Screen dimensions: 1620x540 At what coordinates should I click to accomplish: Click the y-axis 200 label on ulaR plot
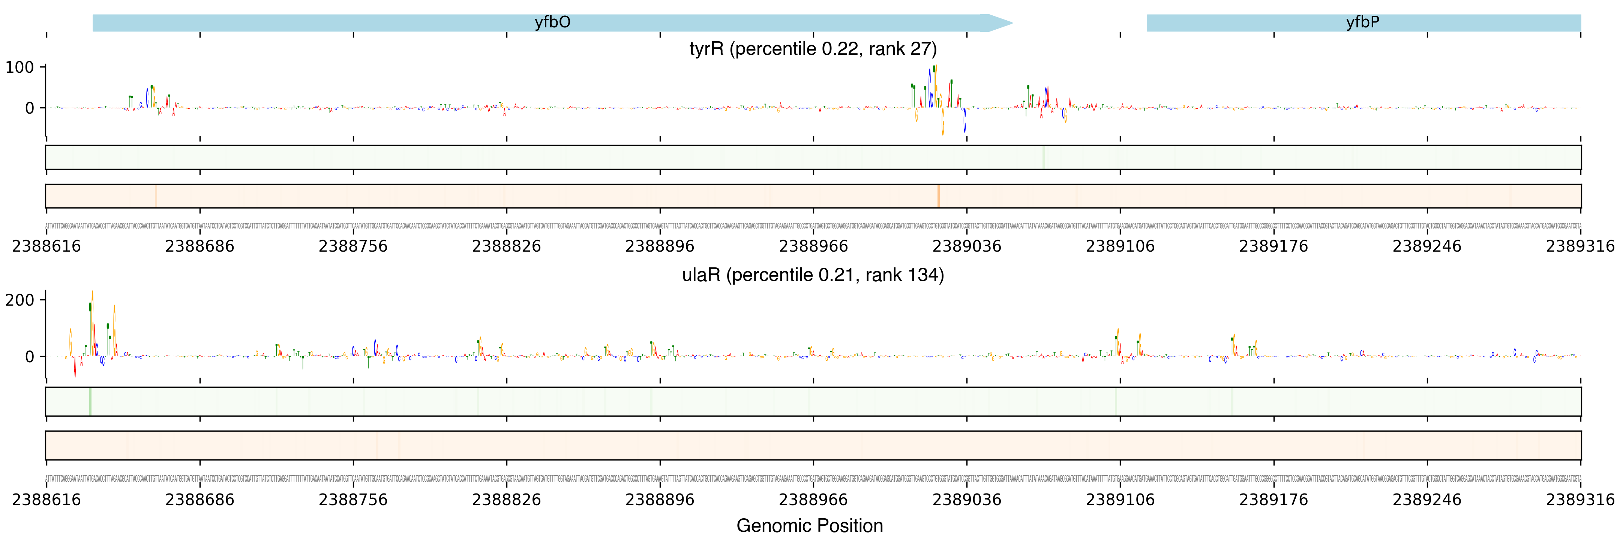pyautogui.click(x=19, y=300)
